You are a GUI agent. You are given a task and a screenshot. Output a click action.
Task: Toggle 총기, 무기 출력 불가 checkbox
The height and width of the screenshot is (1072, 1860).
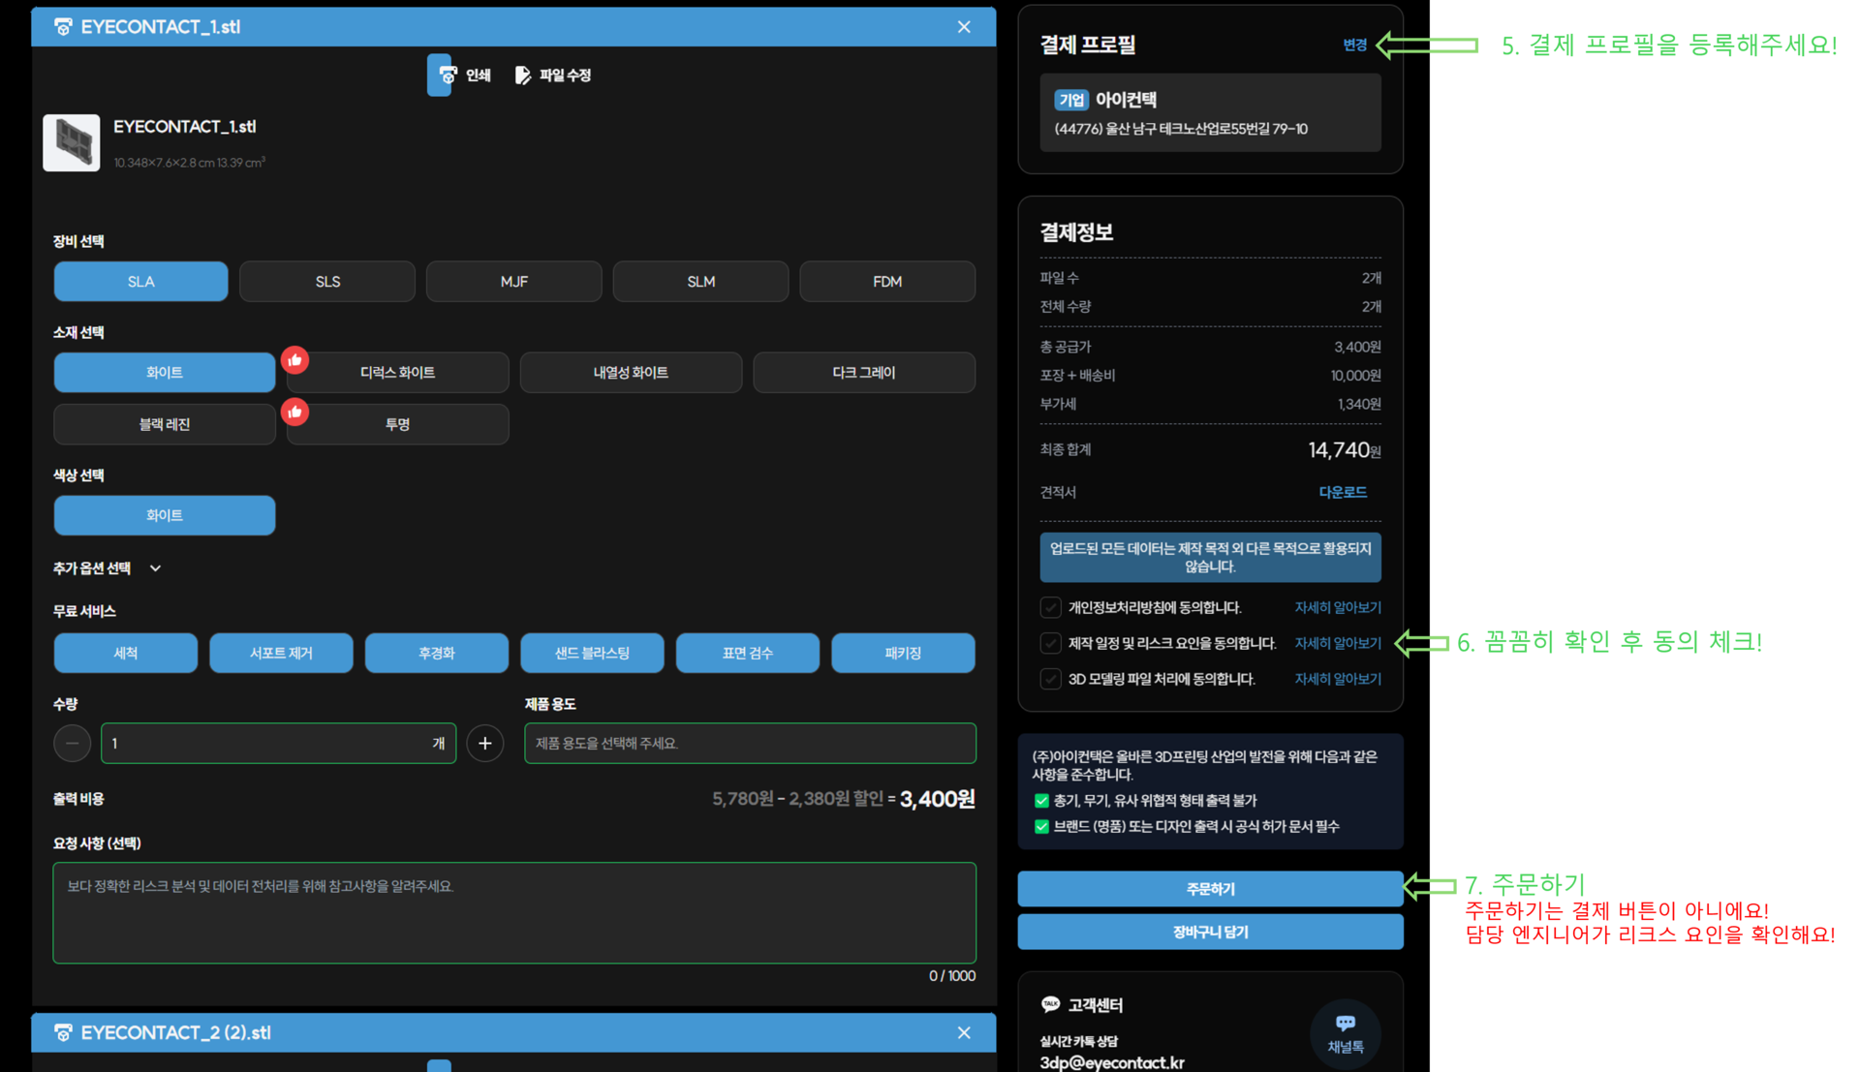[1041, 801]
